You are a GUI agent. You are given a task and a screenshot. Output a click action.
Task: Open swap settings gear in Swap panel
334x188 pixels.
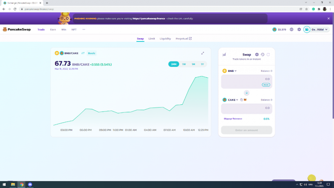pyautogui.click(x=257, y=54)
